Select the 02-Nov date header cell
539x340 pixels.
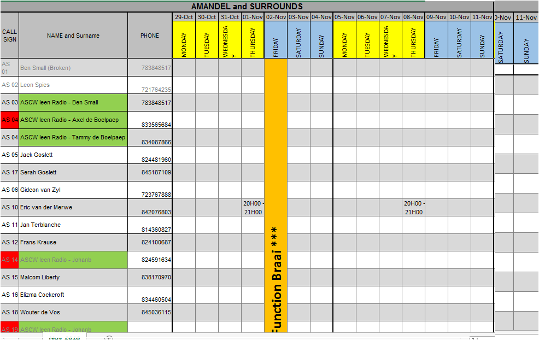point(276,17)
